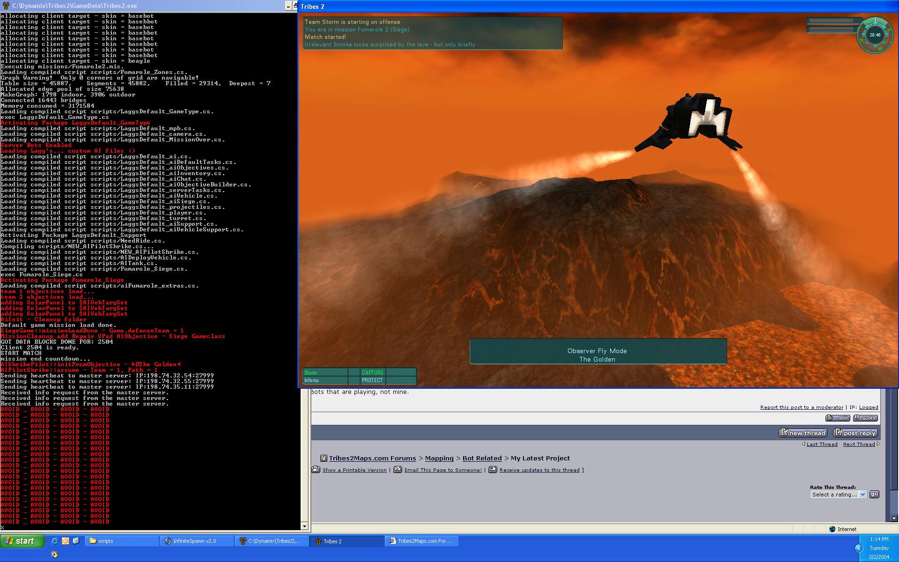Switch to the scripts folder taskbar button
This screenshot has width=899, height=562.
point(122,541)
